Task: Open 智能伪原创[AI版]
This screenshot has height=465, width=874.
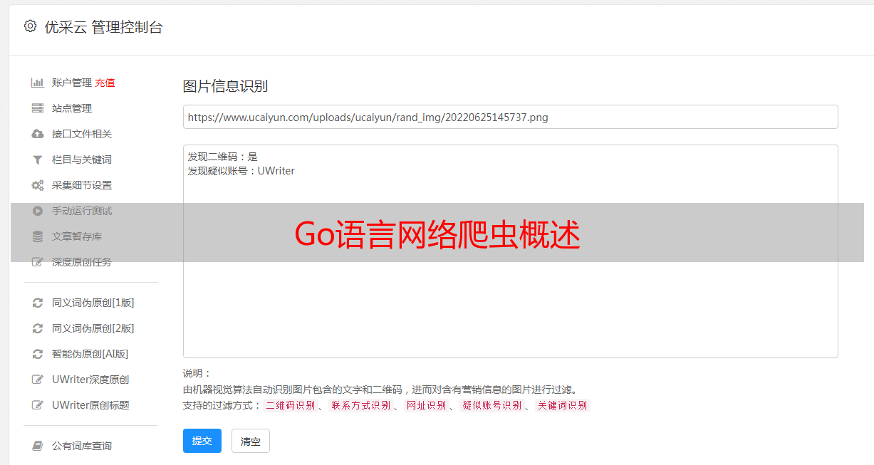Action: point(90,354)
